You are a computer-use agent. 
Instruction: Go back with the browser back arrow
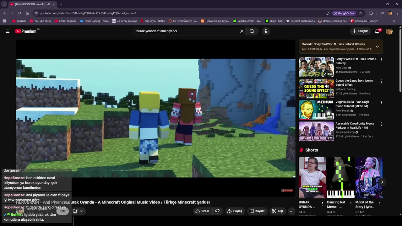point(4,13)
